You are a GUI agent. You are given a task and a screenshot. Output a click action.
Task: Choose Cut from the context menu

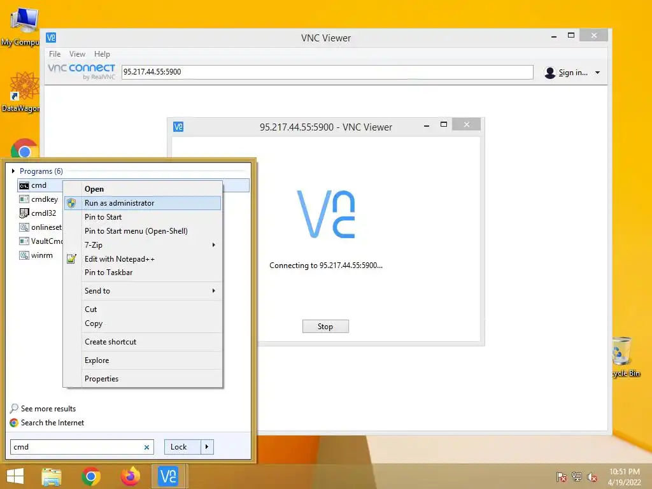tap(143, 309)
